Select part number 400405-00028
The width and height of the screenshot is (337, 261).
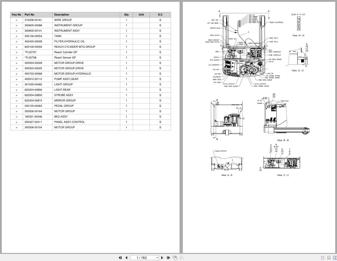[x=33, y=41]
